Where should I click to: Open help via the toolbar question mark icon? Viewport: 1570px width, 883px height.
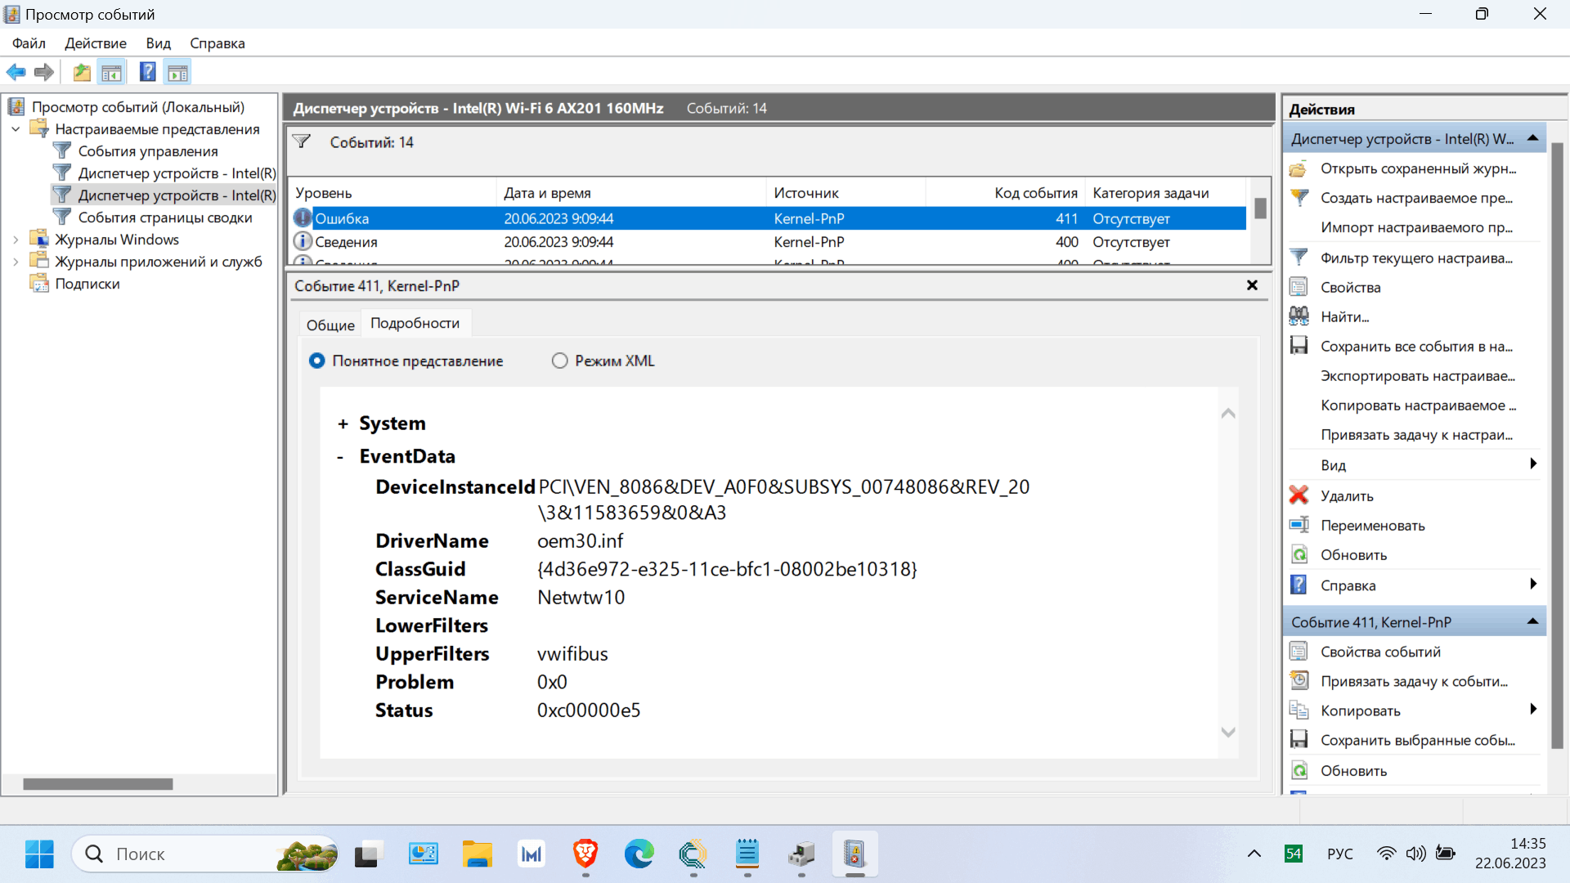point(148,73)
